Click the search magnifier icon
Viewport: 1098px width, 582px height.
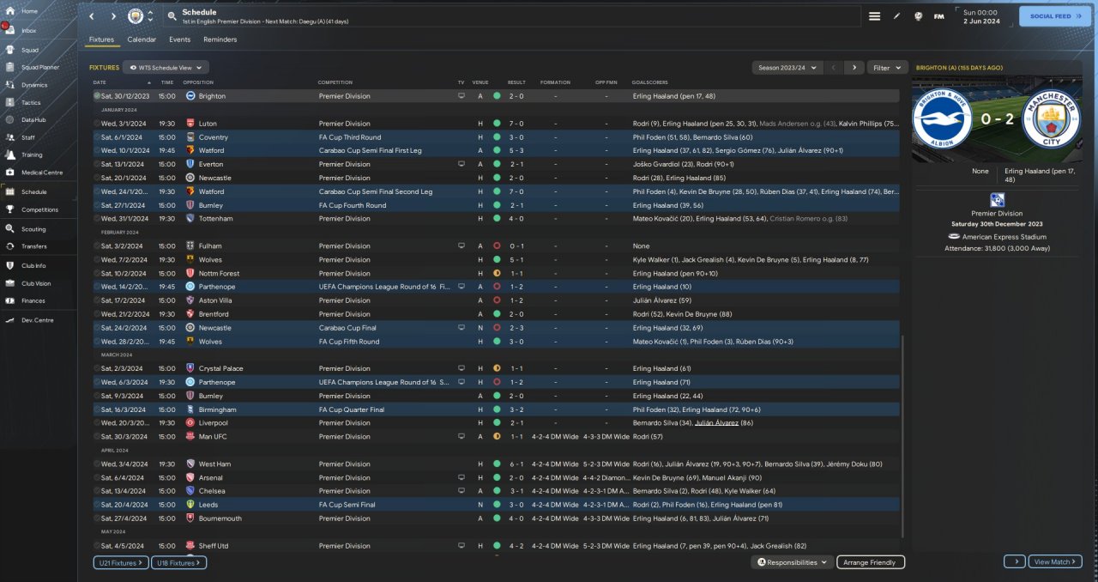coord(172,16)
